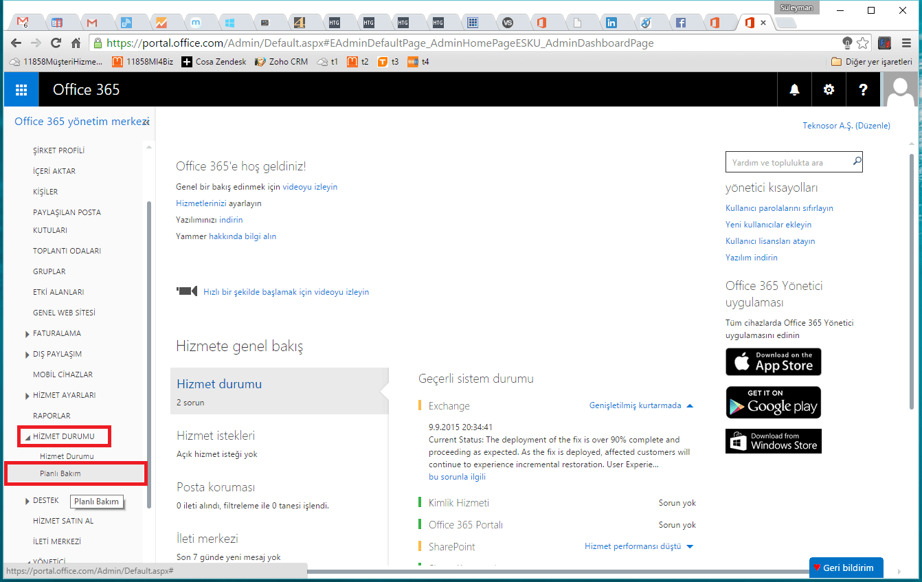Expand the DESTEK sidebar section
The height and width of the screenshot is (582, 922).
45,500
